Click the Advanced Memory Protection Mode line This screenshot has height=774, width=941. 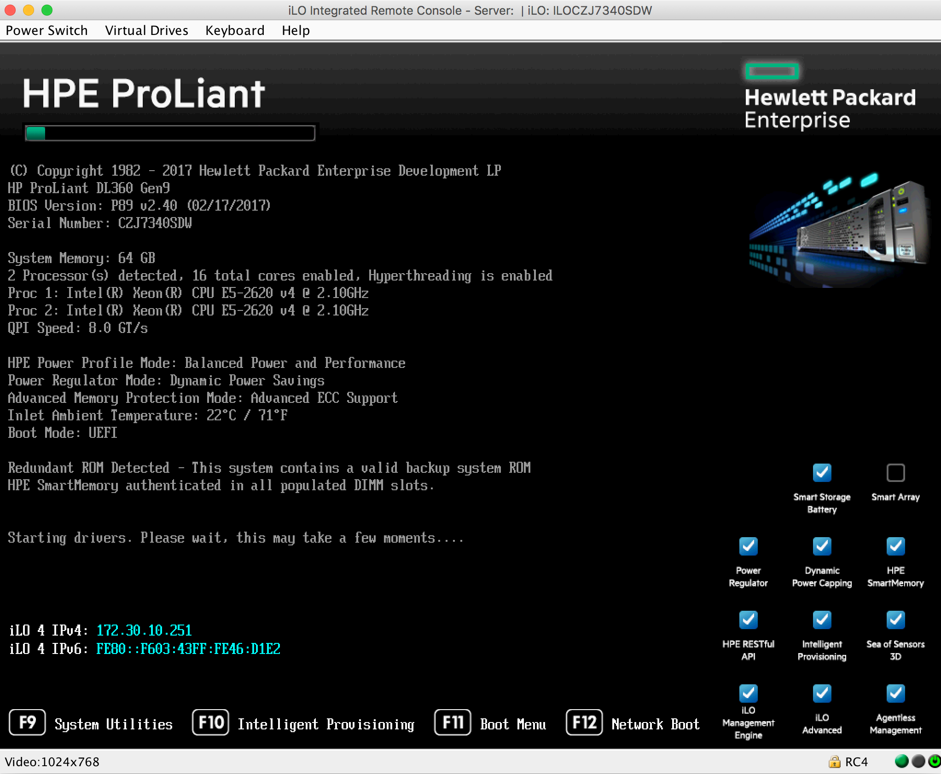[x=203, y=398]
